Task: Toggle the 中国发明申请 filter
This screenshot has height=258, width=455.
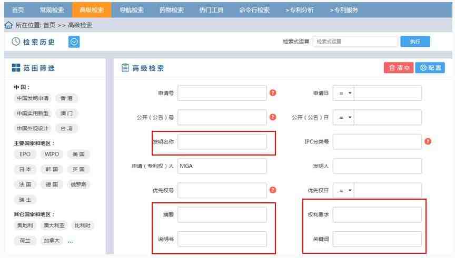Action: tap(33, 98)
